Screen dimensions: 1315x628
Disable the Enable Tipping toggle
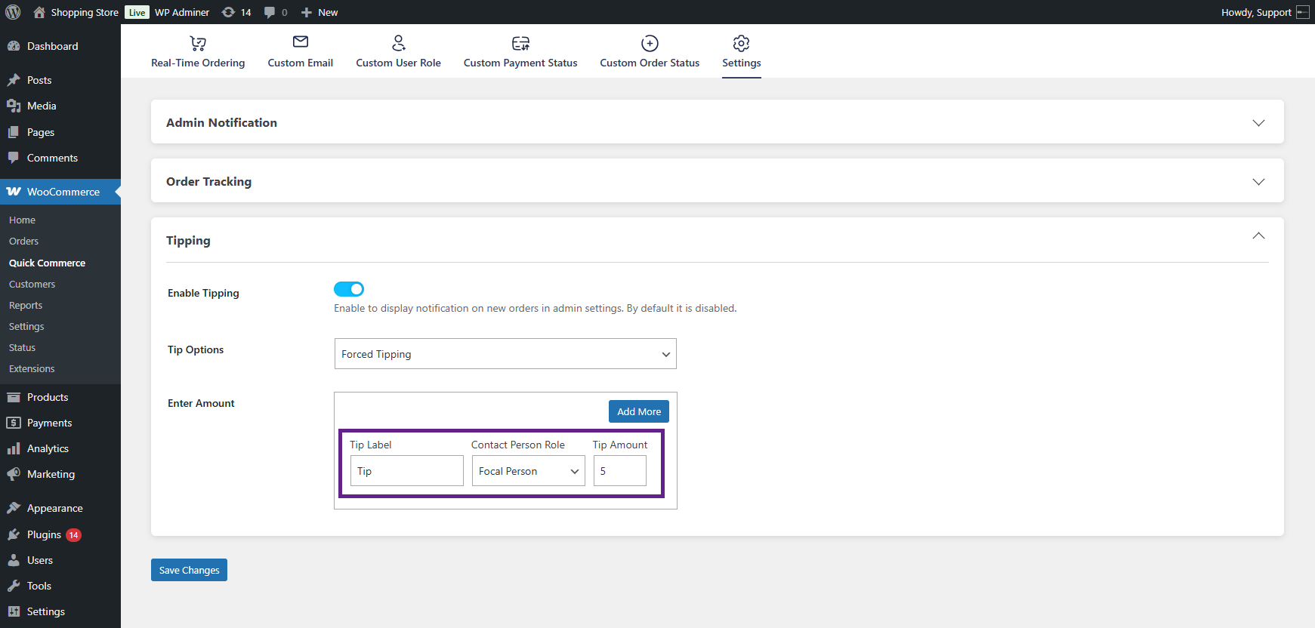tap(349, 289)
